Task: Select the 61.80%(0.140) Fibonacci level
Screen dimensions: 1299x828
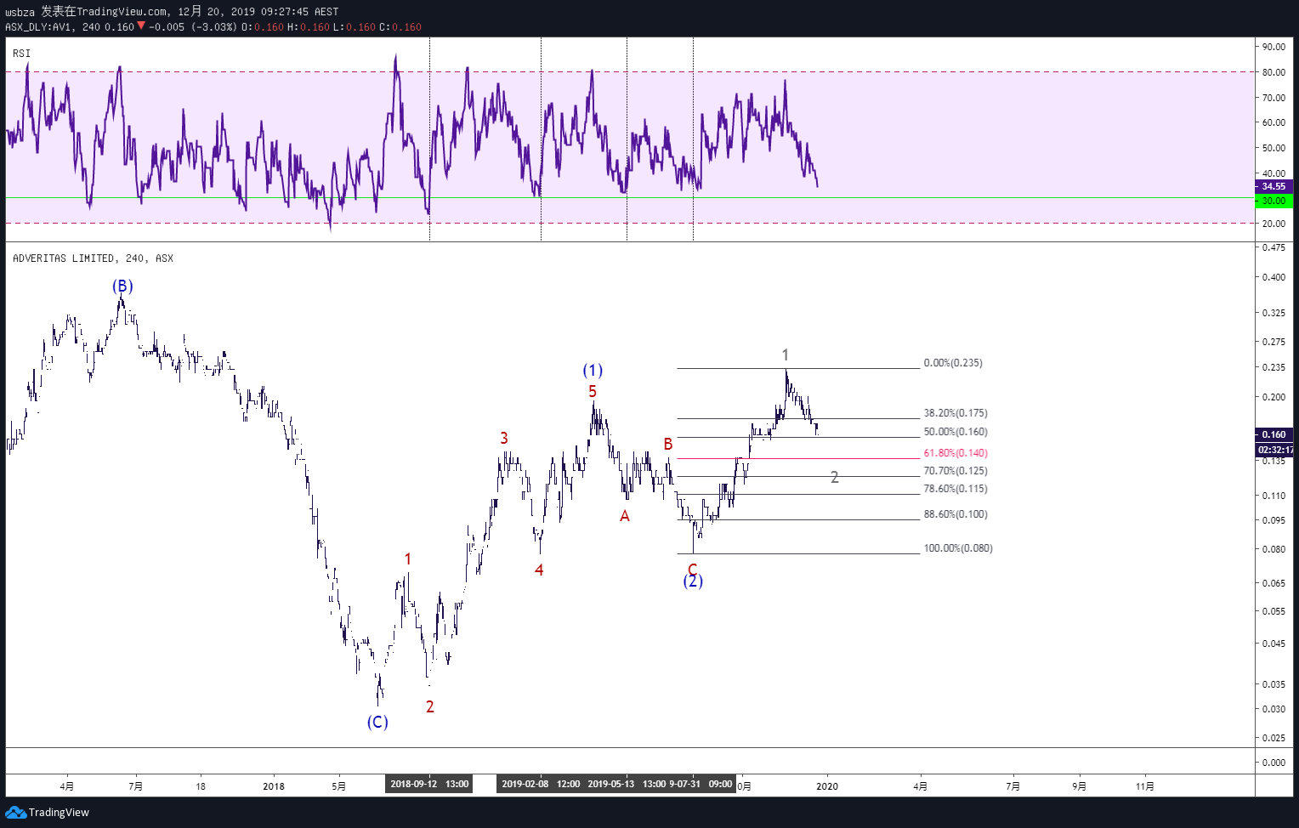Action: pos(956,453)
